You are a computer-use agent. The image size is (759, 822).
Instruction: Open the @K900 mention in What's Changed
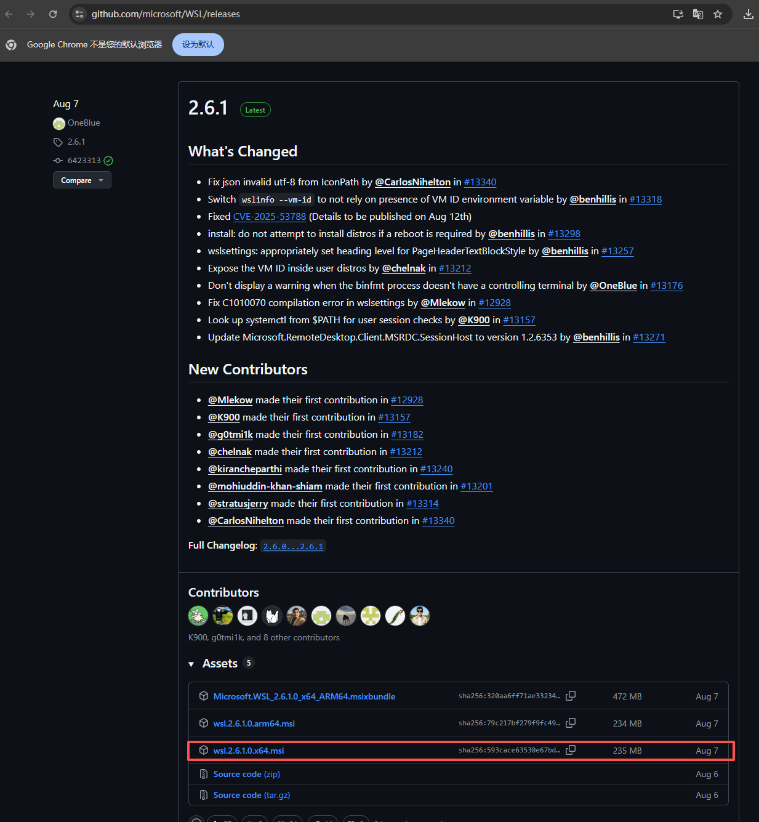point(474,320)
